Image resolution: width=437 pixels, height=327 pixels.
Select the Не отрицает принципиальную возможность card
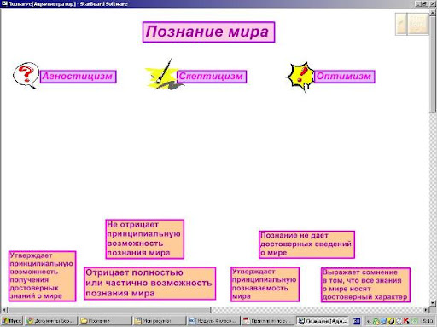click(x=145, y=239)
